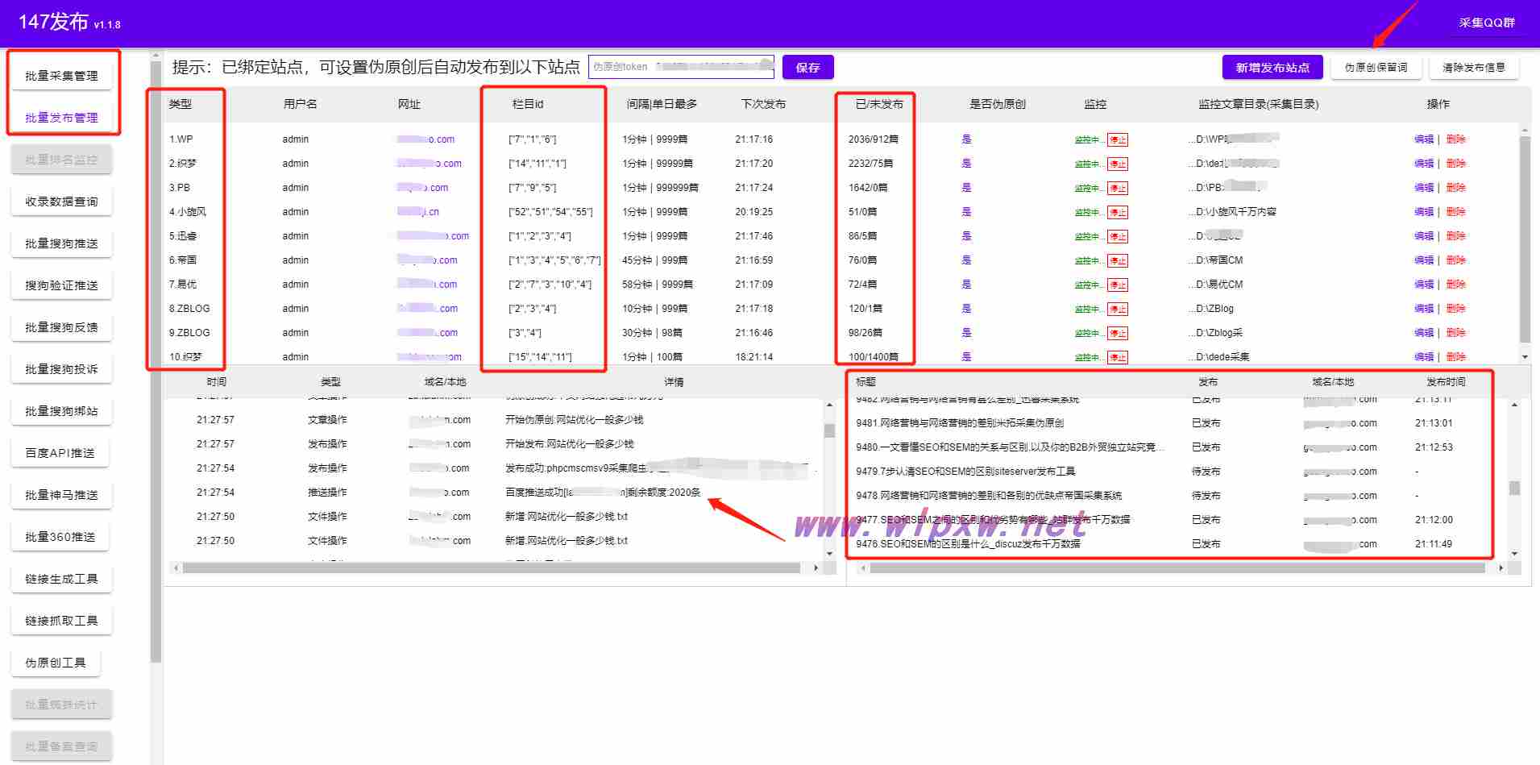Click scroll-right arrow of publish list panel
Screen dimensions: 1540x765
(x=1501, y=568)
